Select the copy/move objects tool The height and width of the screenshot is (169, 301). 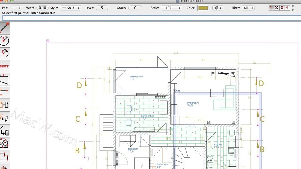click(5, 105)
